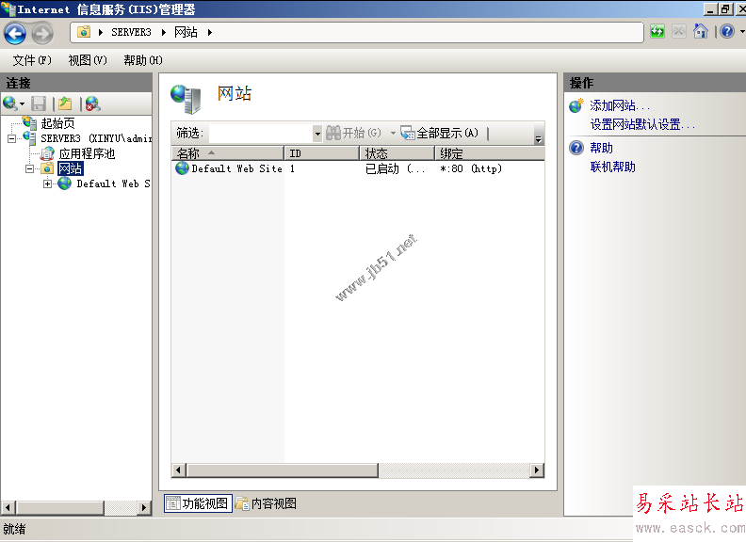Click the add website globe icon
This screenshot has height=542, width=746.
pos(576,105)
